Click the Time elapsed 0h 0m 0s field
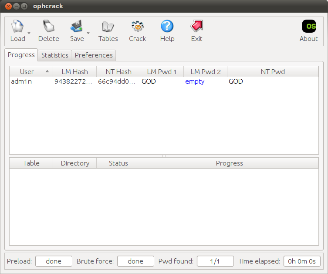 pos(302,261)
